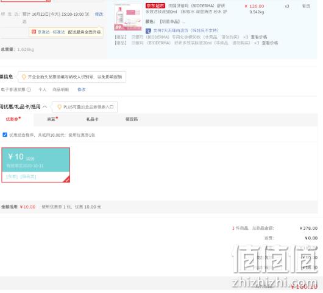Click the red checkmark corner on coupon
The height and width of the screenshot is (293, 323).
tap(67, 179)
